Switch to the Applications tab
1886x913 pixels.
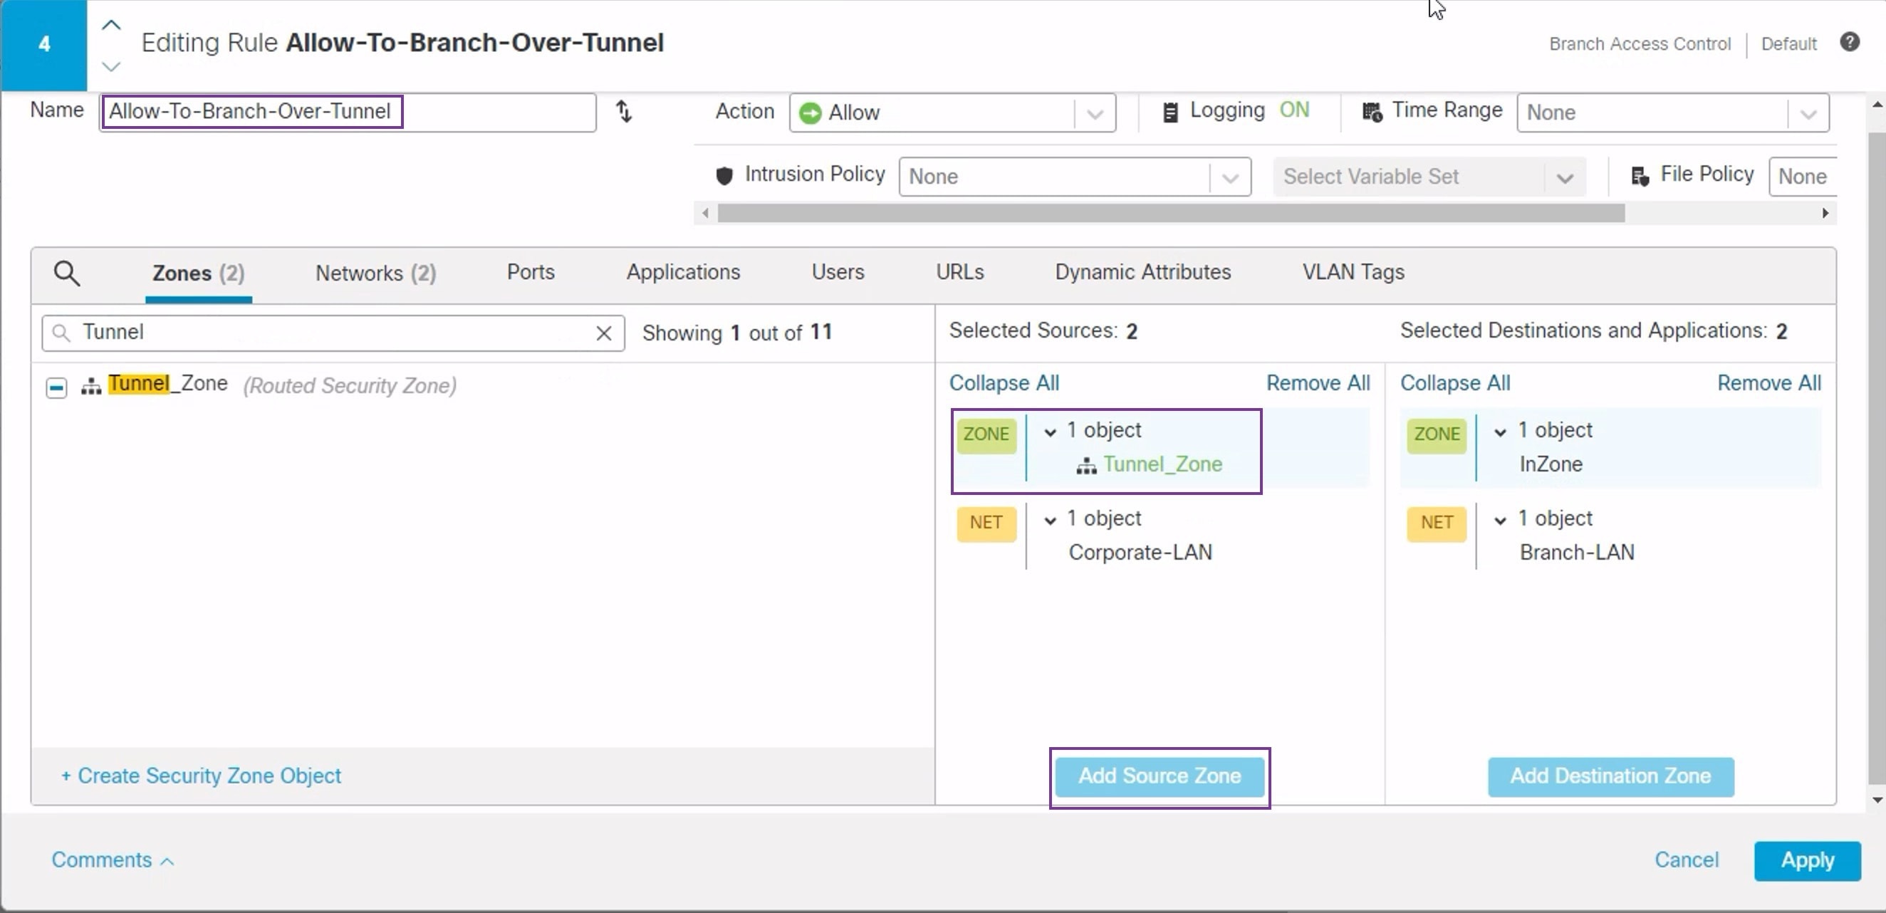tap(682, 271)
